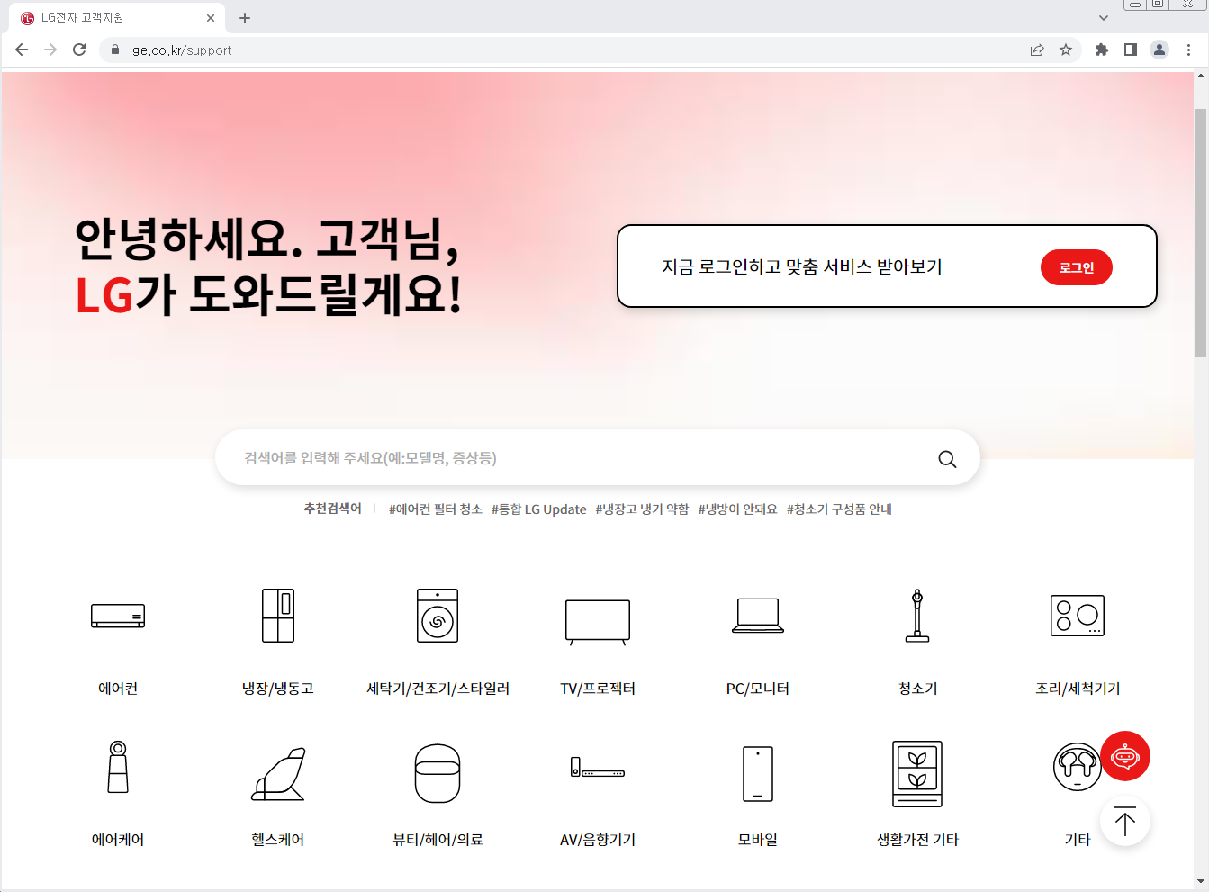Open the 에어컨 air conditioner category icon
The width and height of the screenshot is (1209, 892).
[x=118, y=616]
